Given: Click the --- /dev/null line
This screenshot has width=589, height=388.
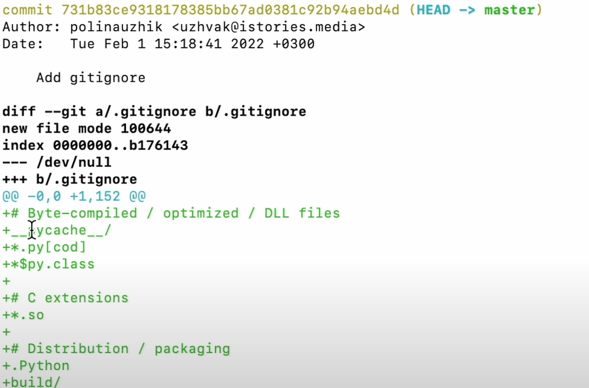Looking at the screenshot, I should (57, 162).
